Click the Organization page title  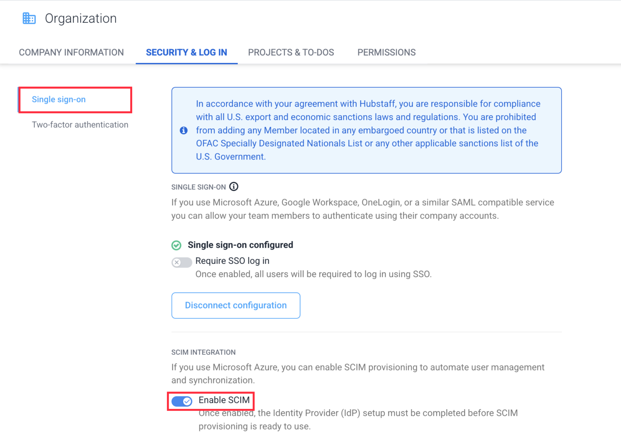tap(80, 18)
